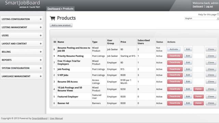The width and height of the screenshot is (219, 123).
Task: Clone the Banner Ad product
Action: 211,103
